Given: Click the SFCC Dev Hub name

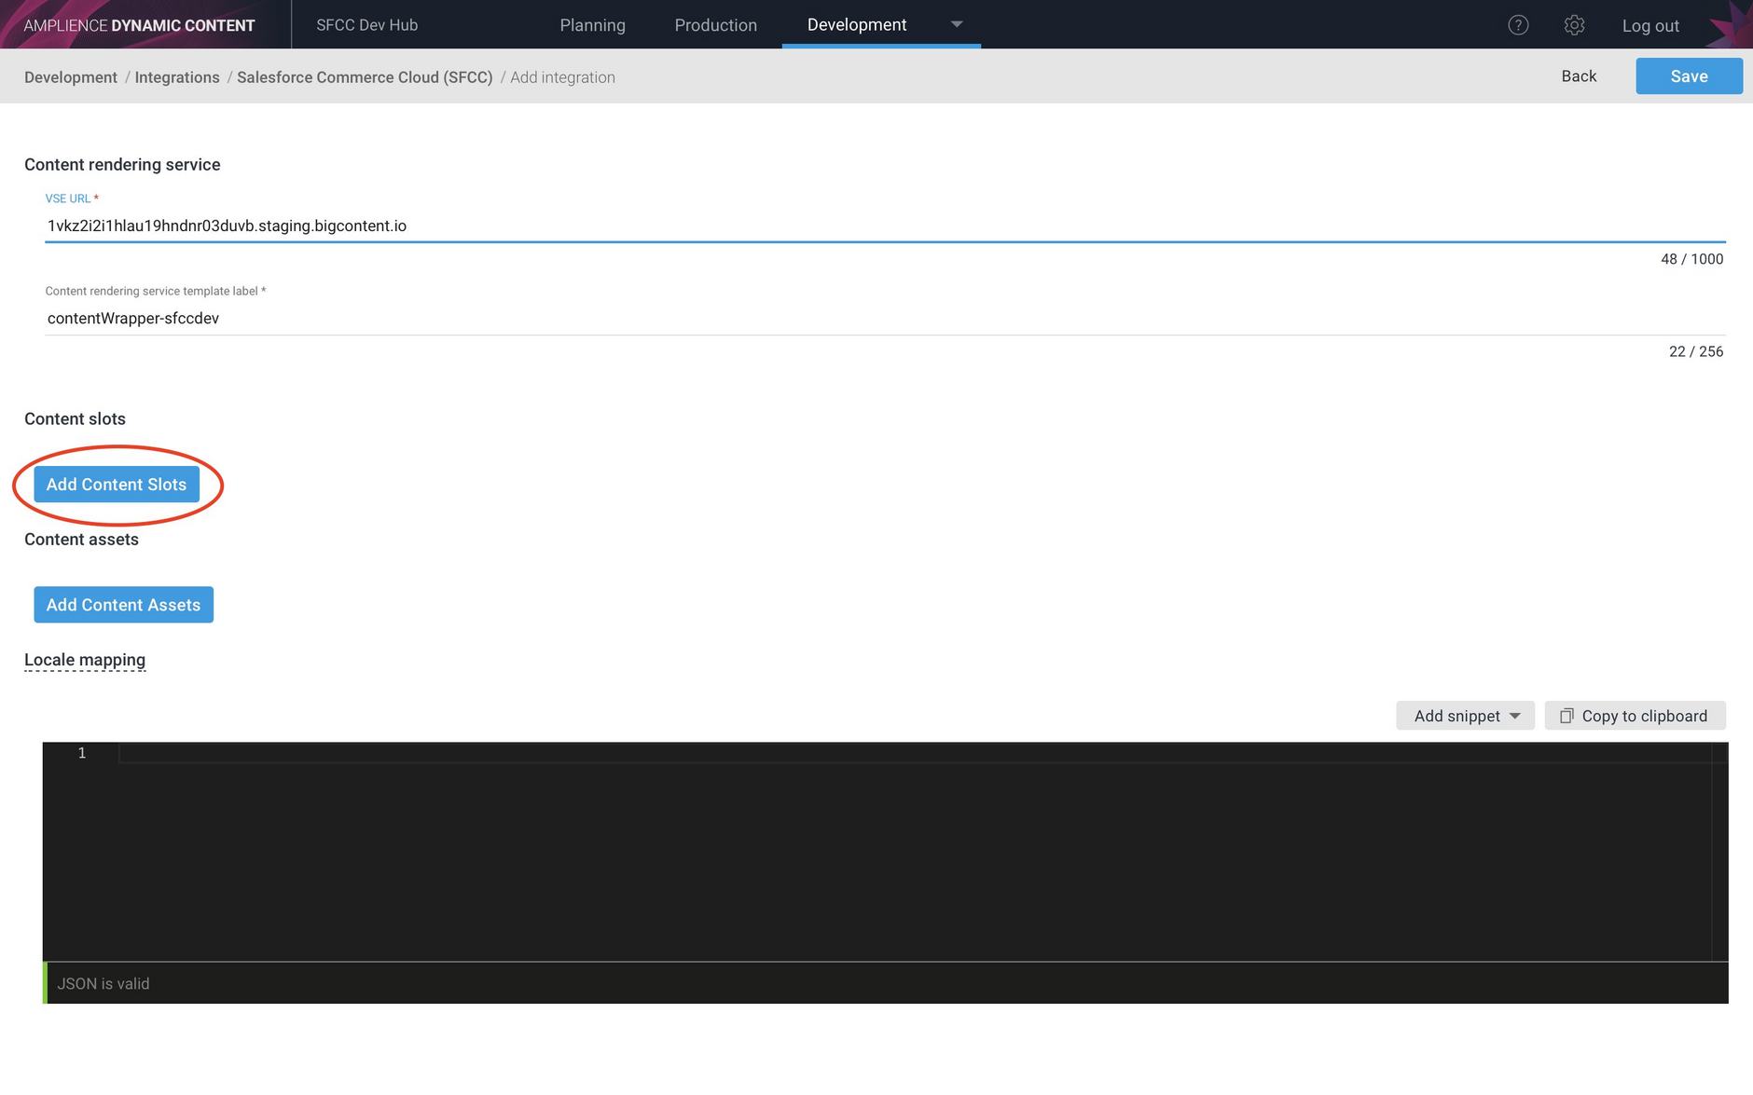Looking at the screenshot, I should tap(366, 25).
